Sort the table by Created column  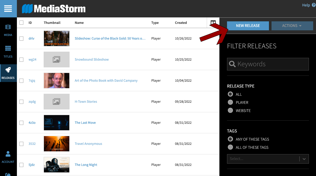pos(181,23)
